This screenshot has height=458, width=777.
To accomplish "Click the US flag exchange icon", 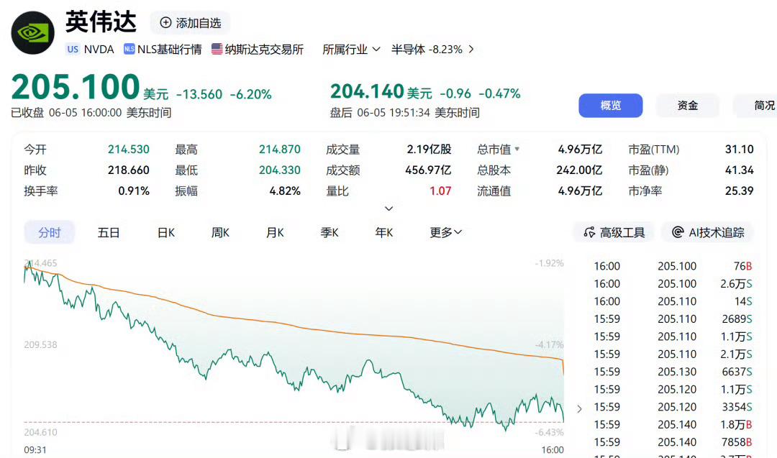I will coord(217,48).
